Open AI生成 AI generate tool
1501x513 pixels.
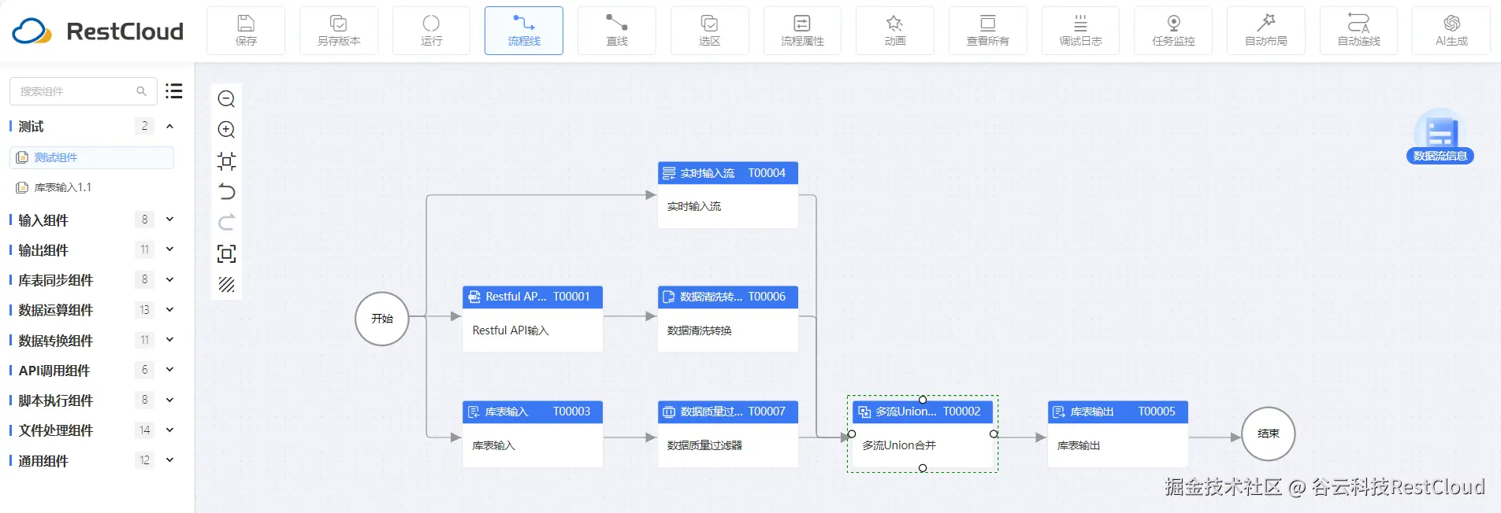coord(1451,31)
